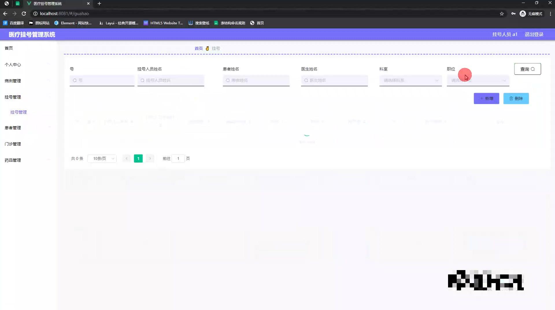
Task: Focus the 挂号人员姓名 search input
Action: pyautogui.click(x=171, y=80)
